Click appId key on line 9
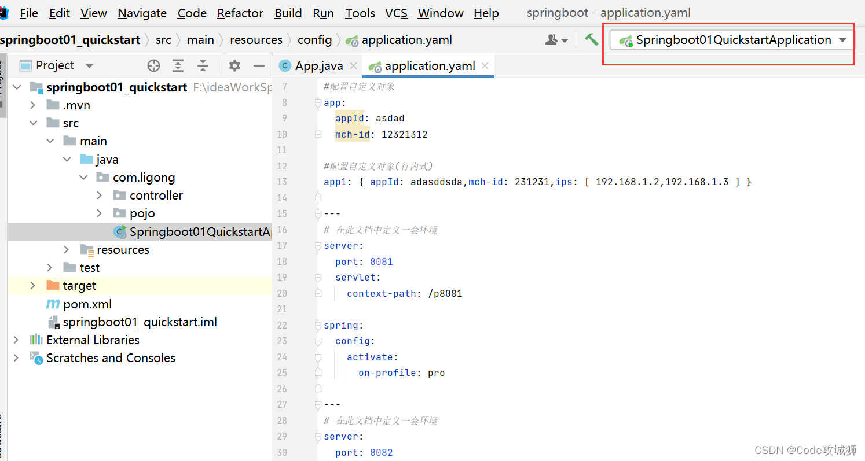 349,118
